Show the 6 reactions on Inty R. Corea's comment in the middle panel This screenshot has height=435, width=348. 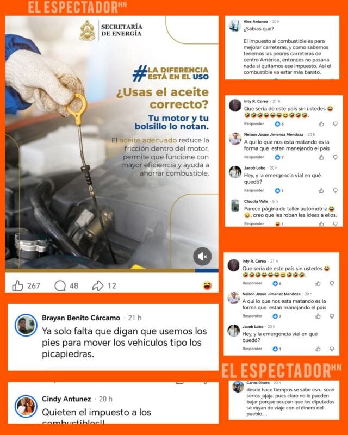coord(279,124)
